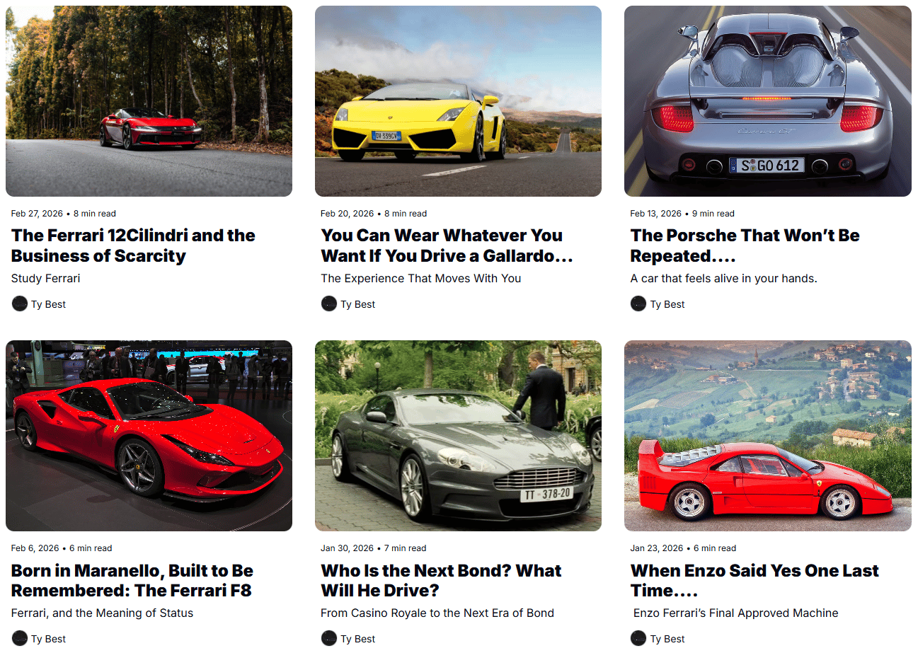Image resolution: width=918 pixels, height=653 pixels.
Task: Click Ty Best avatar under Next Bond article
Action: click(329, 639)
